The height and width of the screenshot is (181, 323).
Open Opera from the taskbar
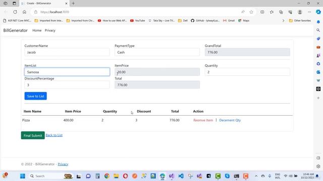coord(125,176)
